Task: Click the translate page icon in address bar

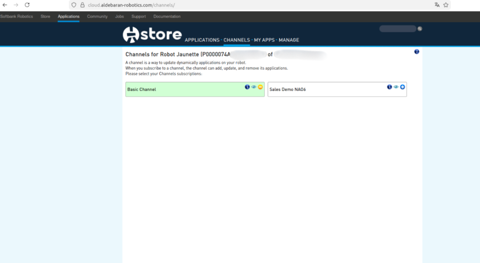Action: 437,5
